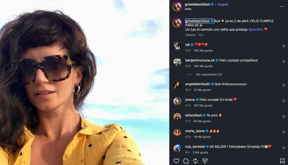Click the Seguir follow button

(223, 4)
